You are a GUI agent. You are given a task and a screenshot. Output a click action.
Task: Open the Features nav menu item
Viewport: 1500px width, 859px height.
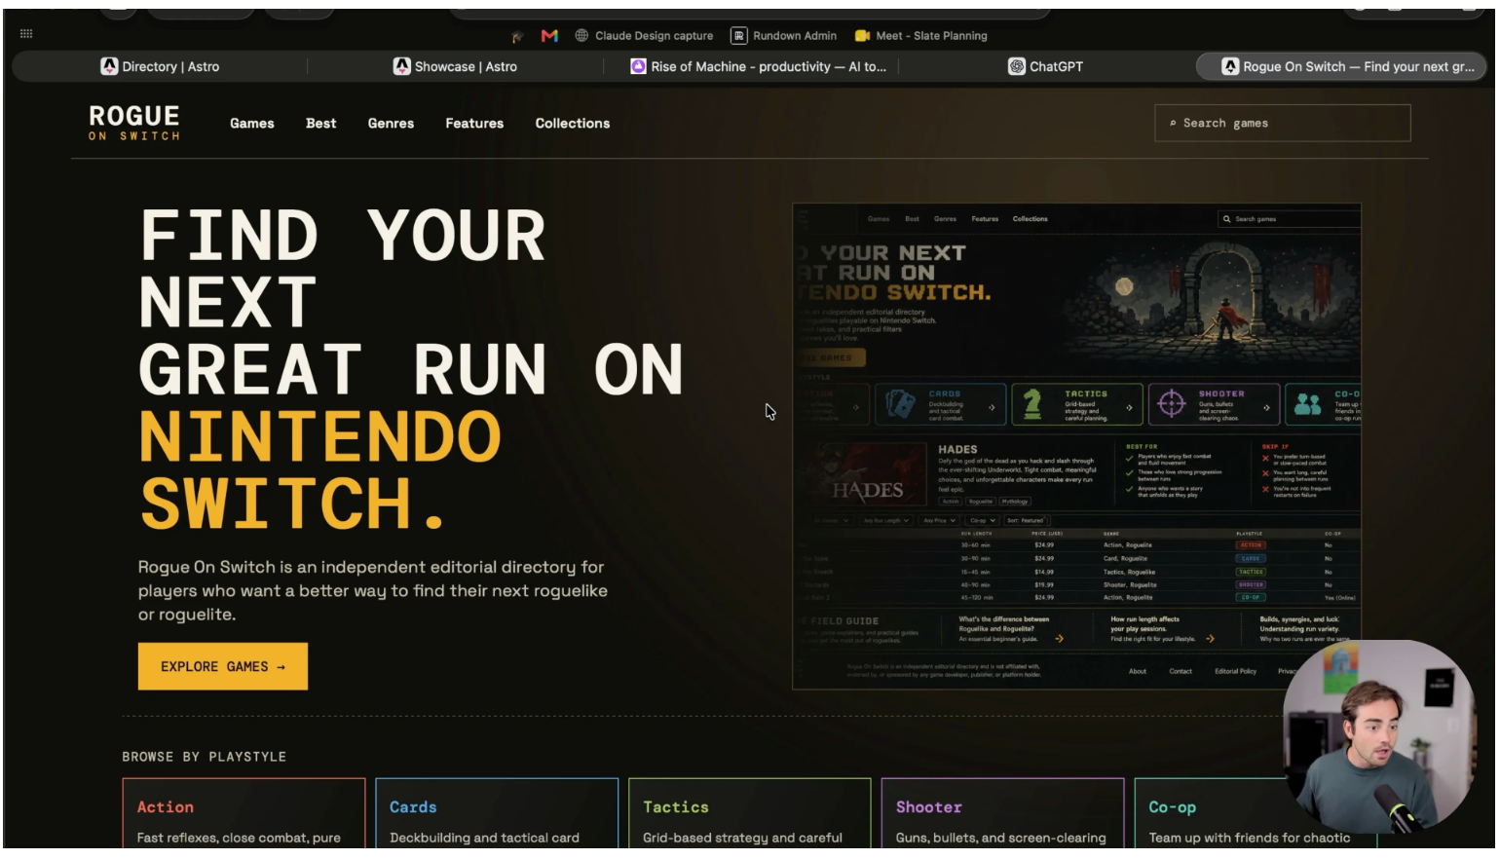[474, 124]
